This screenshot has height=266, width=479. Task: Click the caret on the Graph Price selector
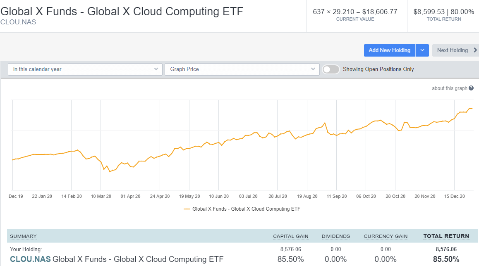[x=313, y=69]
